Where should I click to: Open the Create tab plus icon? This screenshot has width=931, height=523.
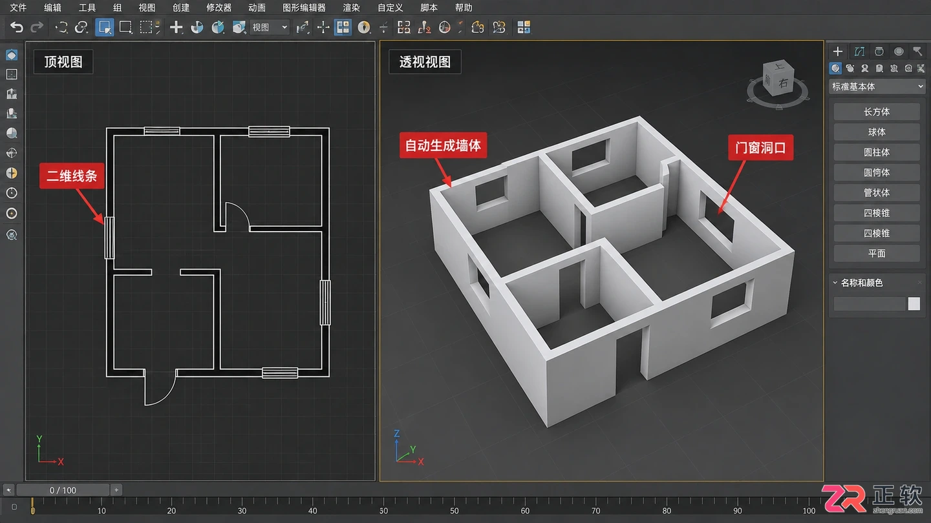point(838,52)
